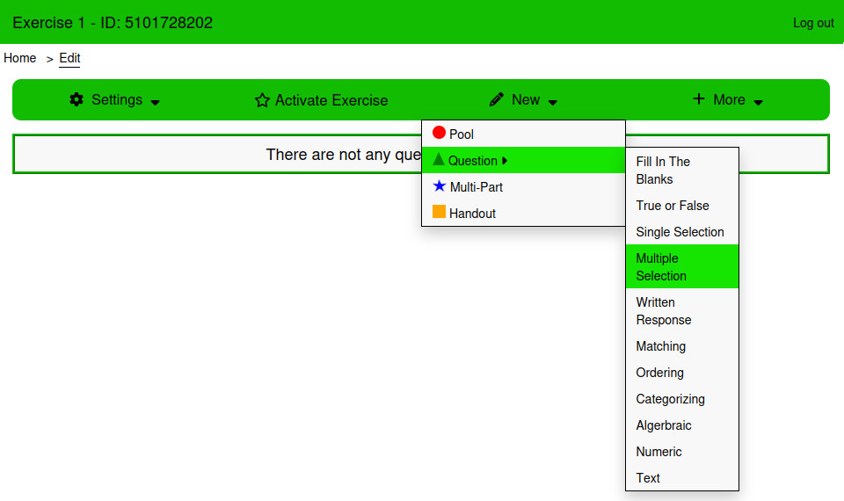Go to Home breadcrumb link
844x501 pixels.
coord(20,58)
